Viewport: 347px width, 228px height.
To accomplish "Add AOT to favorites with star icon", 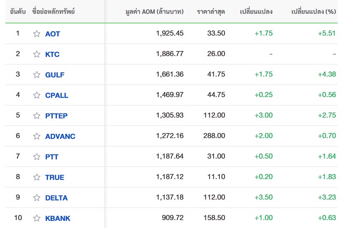I will click(x=37, y=33).
